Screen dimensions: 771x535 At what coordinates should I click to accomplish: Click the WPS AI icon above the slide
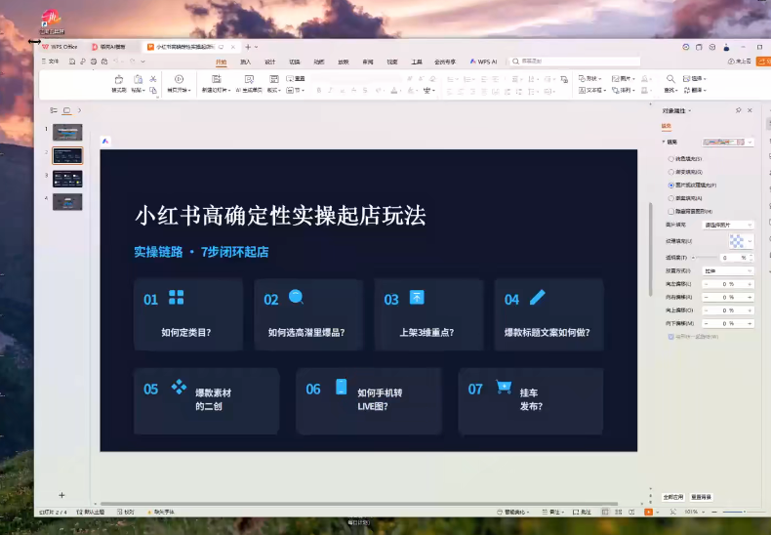click(105, 142)
